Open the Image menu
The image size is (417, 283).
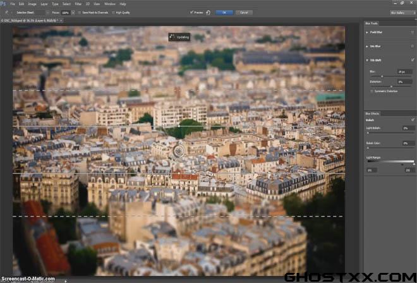point(32,4)
